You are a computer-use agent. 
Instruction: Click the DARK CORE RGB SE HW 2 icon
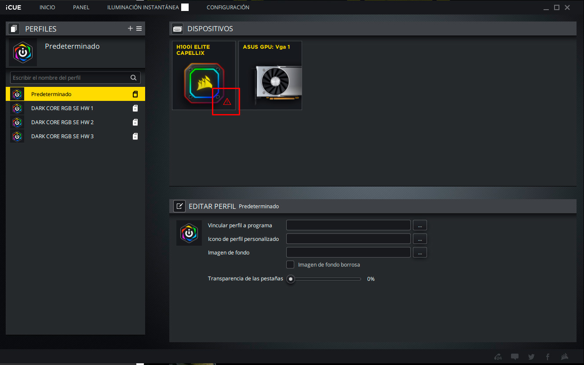click(17, 122)
